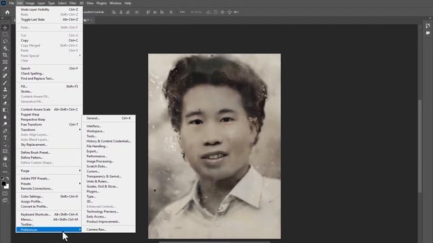Select the Spot Healing Brush tool
433x243 pixels.
click(5, 76)
